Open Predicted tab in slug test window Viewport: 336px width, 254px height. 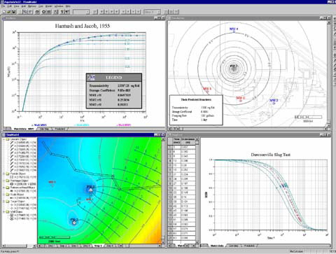249,246
